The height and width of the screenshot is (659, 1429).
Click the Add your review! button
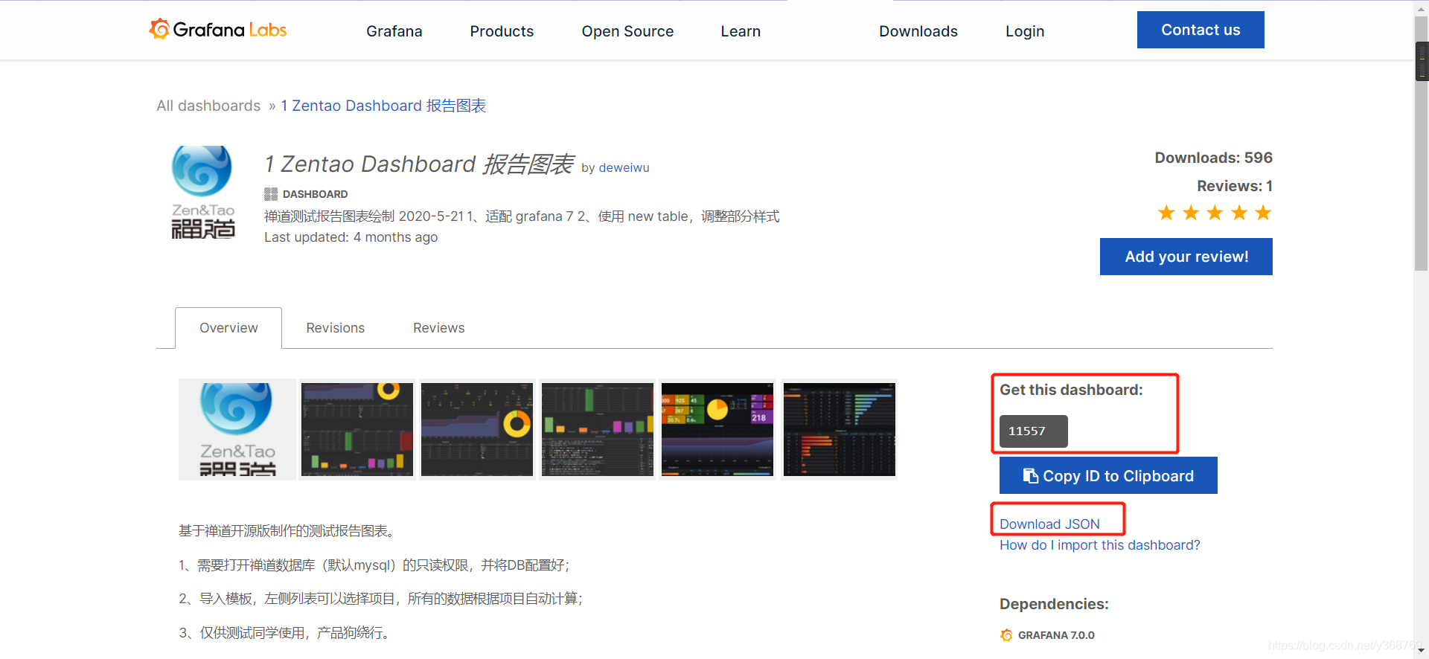[1186, 257]
